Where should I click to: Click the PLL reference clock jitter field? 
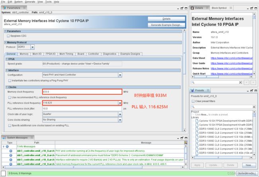[82, 109]
